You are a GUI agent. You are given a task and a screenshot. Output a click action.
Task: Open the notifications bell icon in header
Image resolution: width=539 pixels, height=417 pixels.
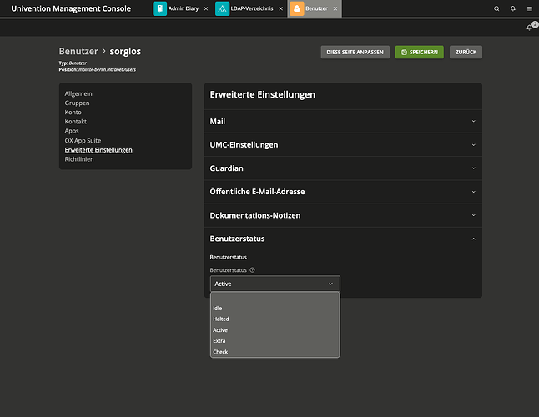[x=513, y=8]
